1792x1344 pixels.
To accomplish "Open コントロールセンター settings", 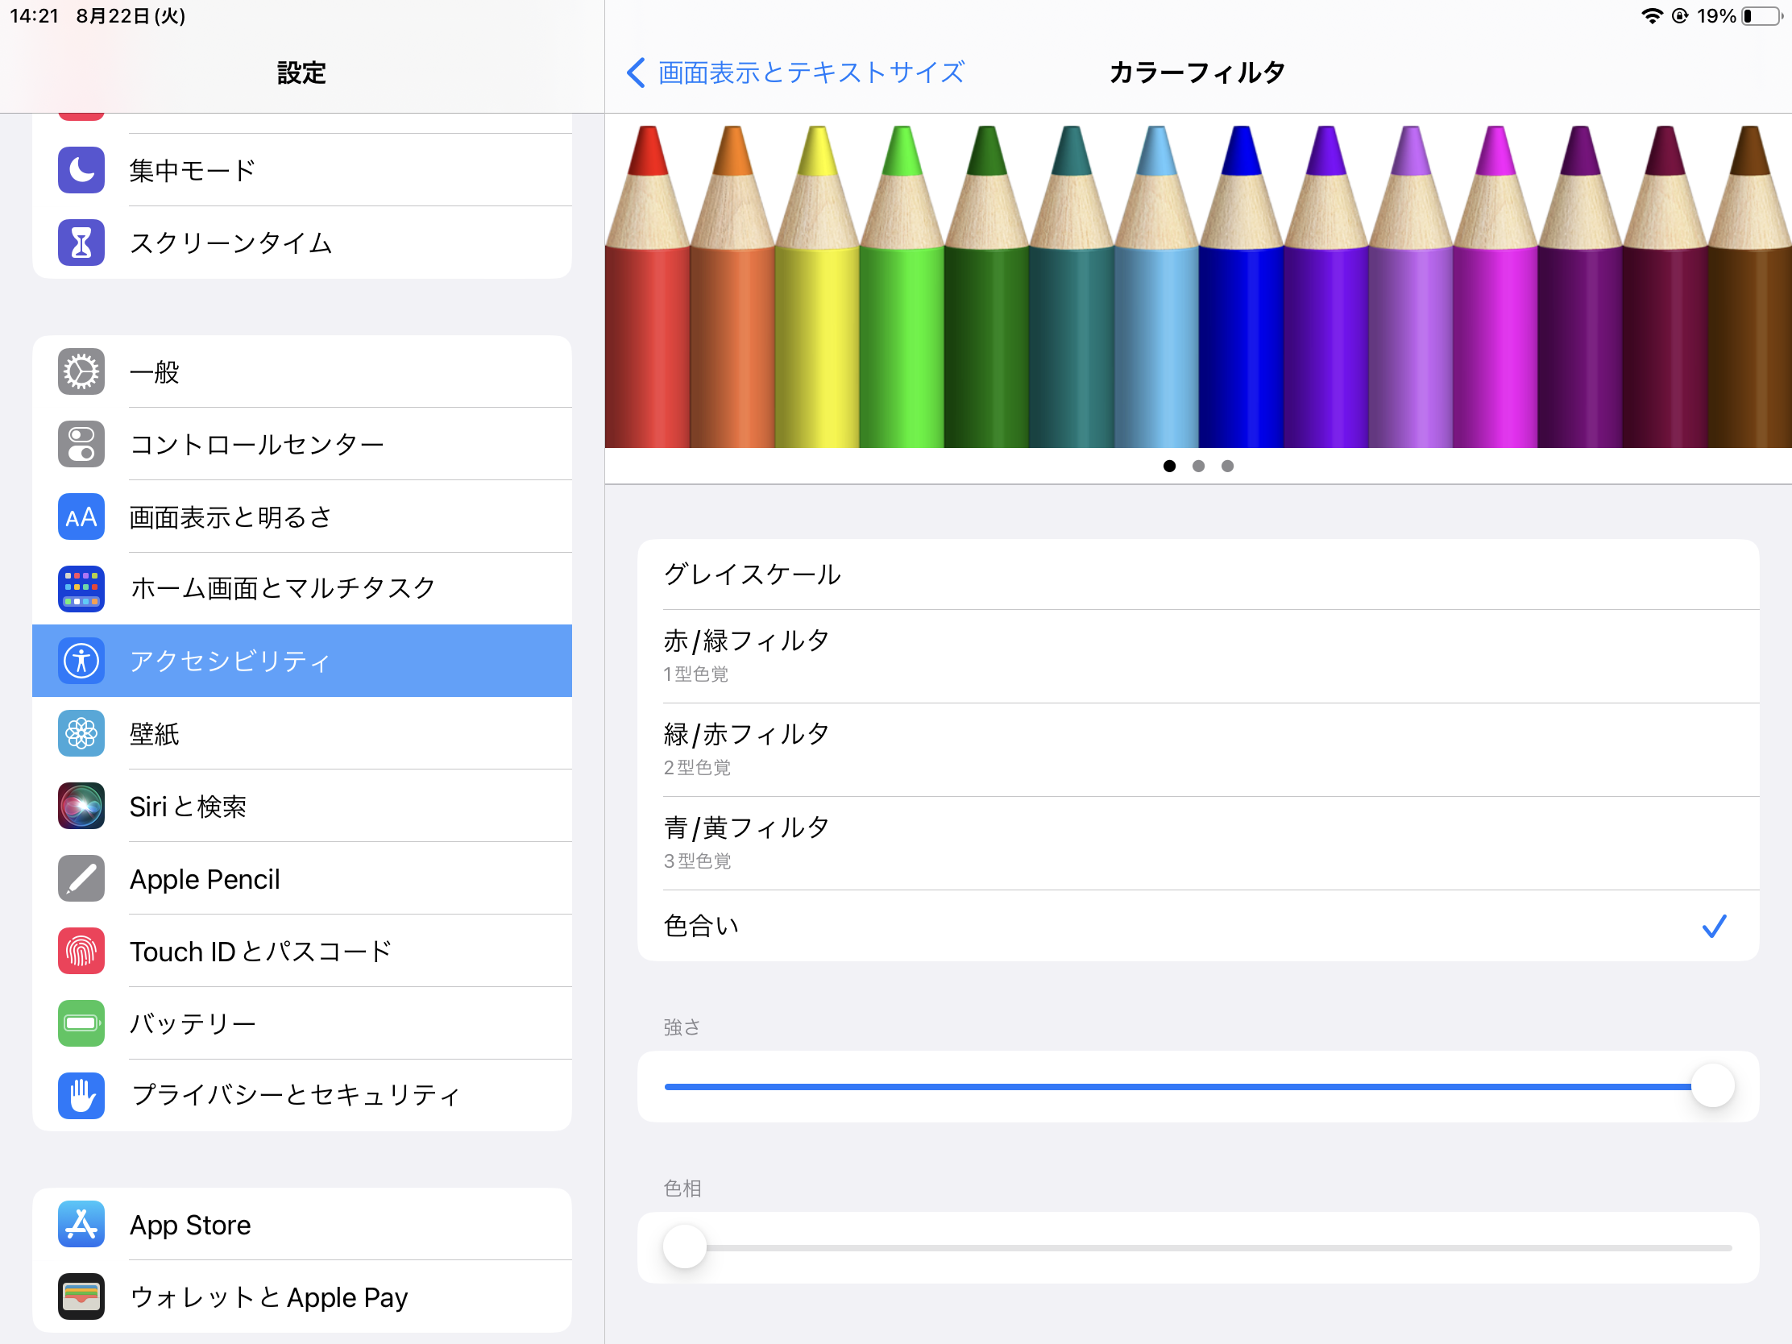I will [302, 444].
